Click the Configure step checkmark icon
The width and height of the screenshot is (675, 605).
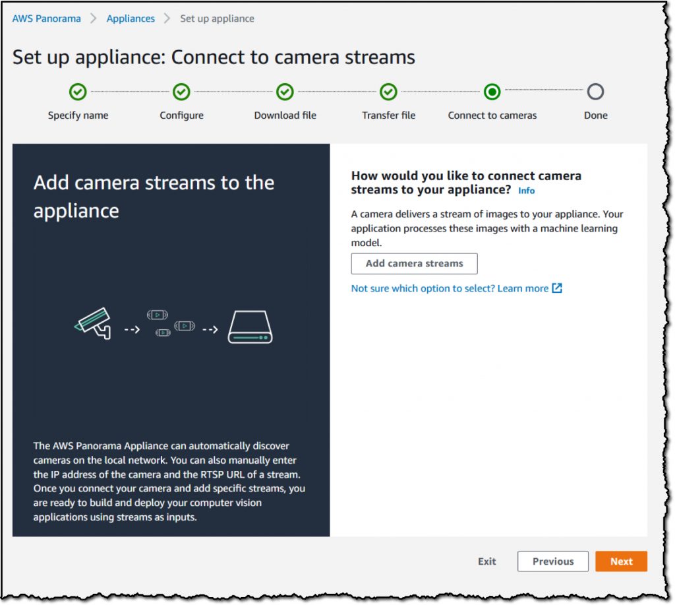[x=181, y=92]
